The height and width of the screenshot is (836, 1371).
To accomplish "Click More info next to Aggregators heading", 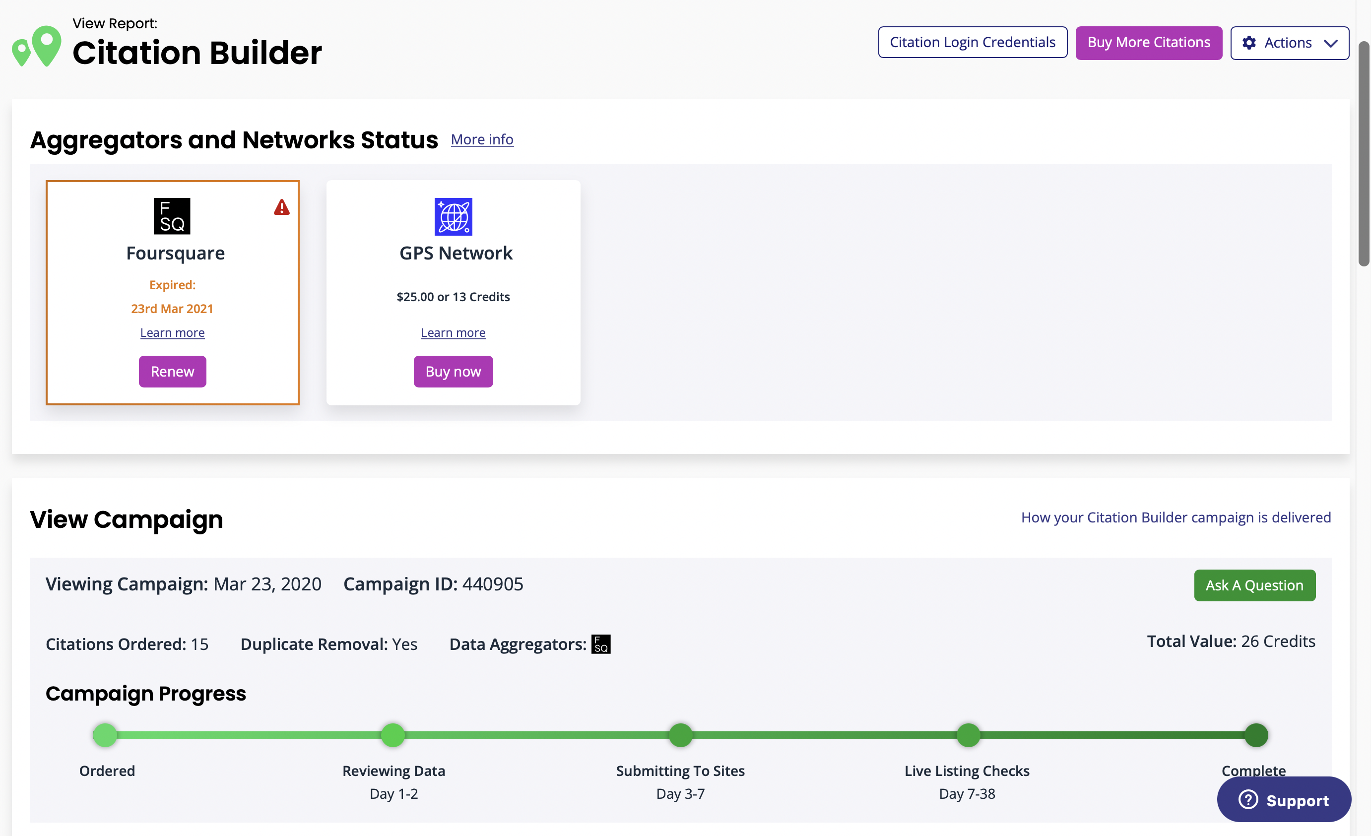I will [x=482, y=139].
